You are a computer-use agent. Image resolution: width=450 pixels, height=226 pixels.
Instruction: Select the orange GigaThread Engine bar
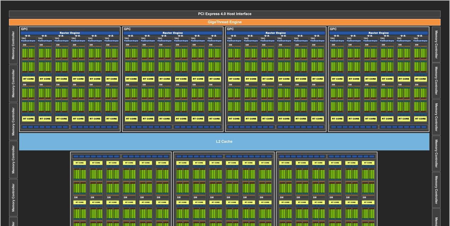225,22
